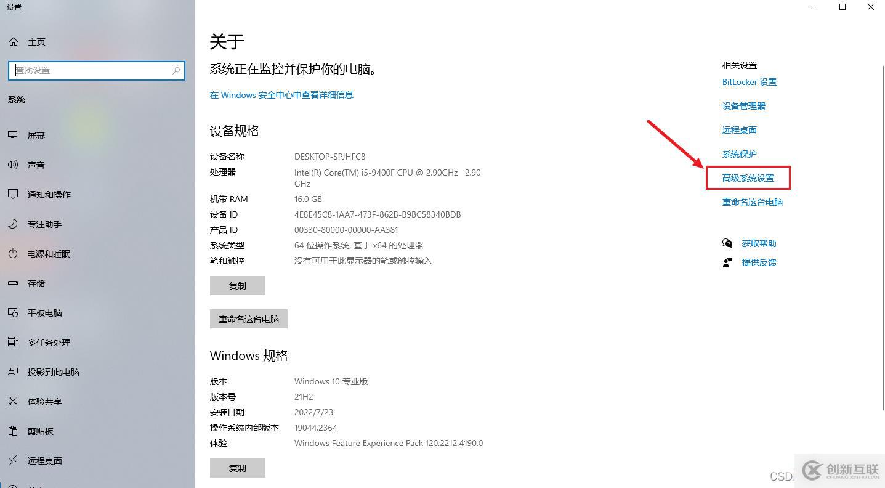The image size is (885, 488).
Task: Open 高级系统设置 link
Action: pyautogui.click(x=748, y=178)
